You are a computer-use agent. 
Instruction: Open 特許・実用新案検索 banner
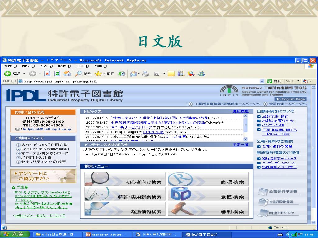coord(125,194)
